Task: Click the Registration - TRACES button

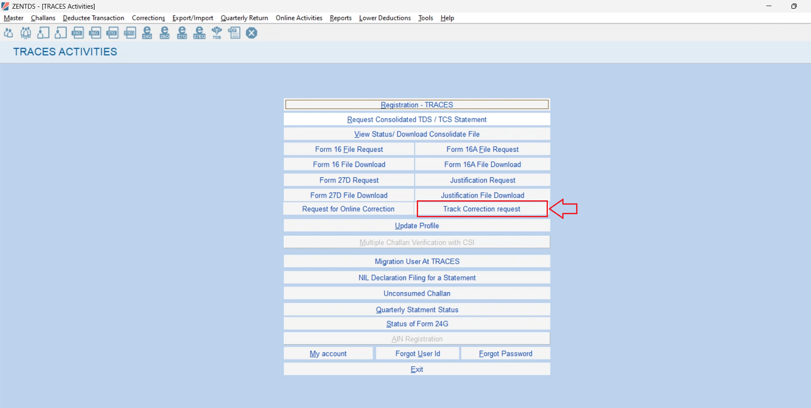Action: coord(417,104)
